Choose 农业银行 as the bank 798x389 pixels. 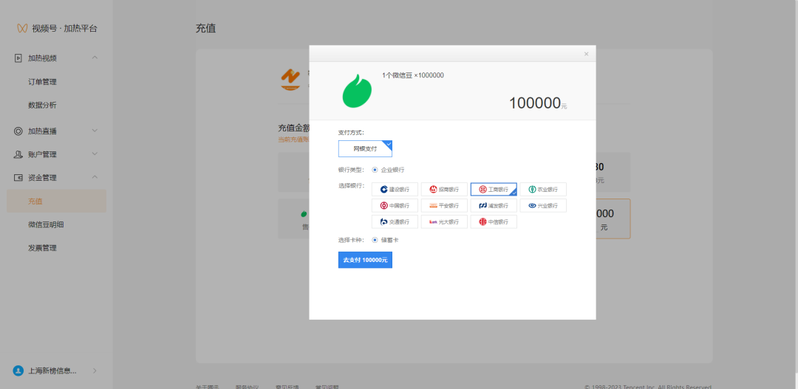click(543, 189)
